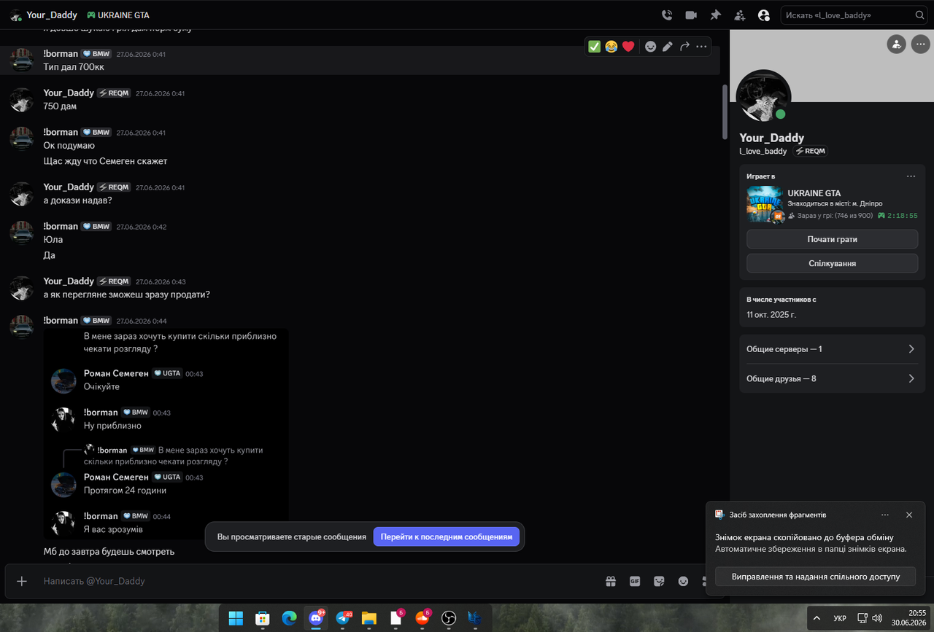
Task: Jump via Перейти к последним сообщениям
Action: [x=447, y=537]
